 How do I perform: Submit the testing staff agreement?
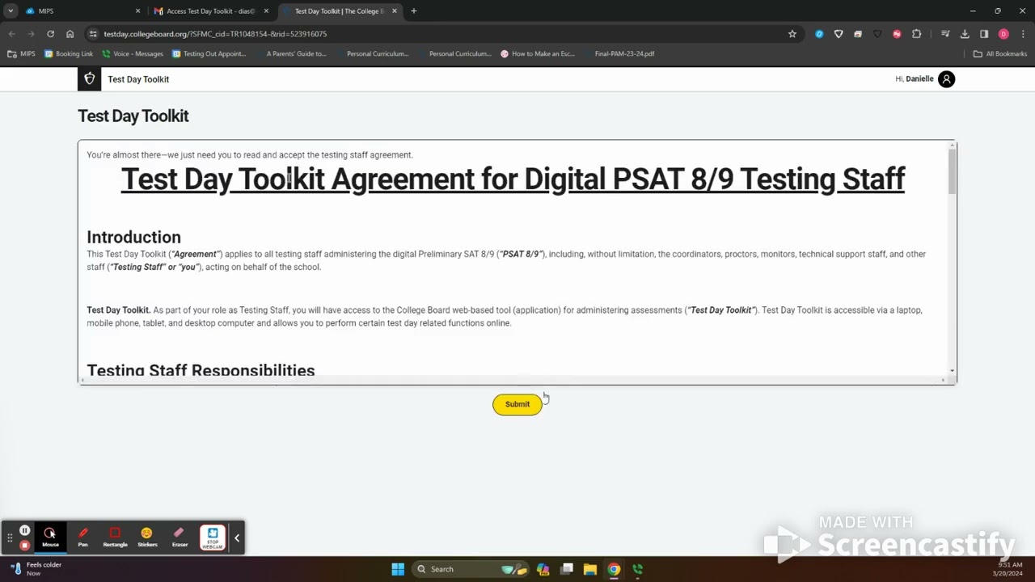[x=517, y=404]
